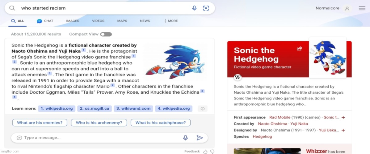
Task: Open the hamburger settings menu
Action: (x=362, y=8)
